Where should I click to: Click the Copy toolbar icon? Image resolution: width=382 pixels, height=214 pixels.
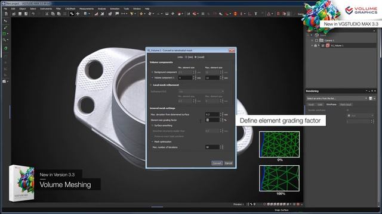(53, 14)
